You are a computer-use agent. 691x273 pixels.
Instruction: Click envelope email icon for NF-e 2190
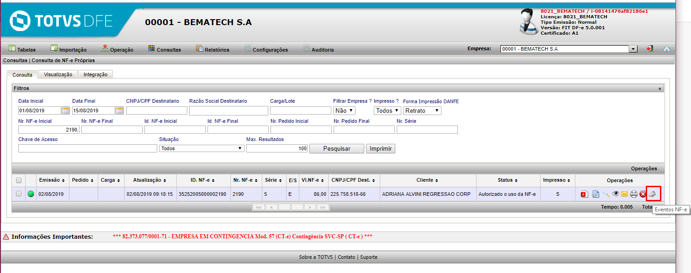(624, 194)
